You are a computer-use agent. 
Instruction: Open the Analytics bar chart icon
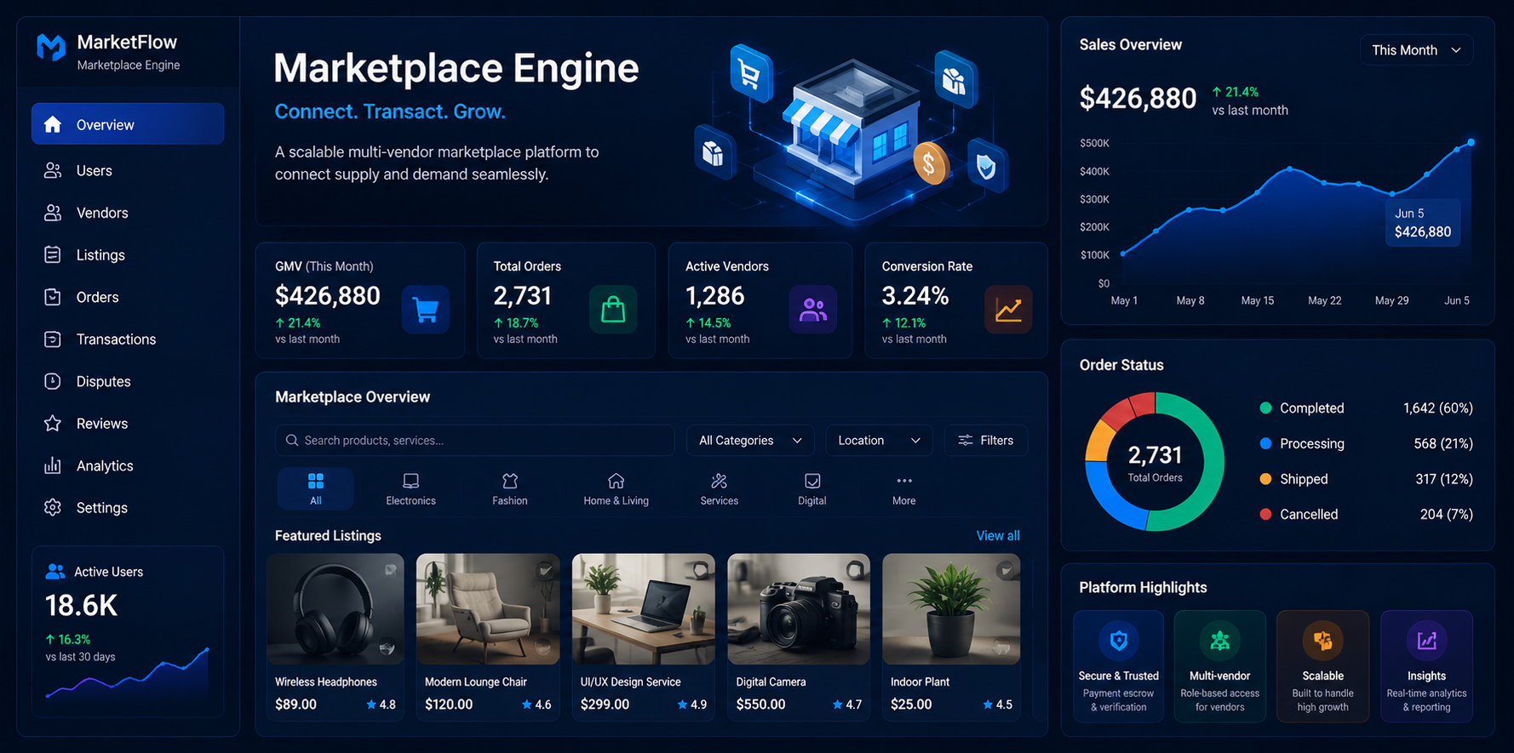pyautogui.click(x=53, y=465)
